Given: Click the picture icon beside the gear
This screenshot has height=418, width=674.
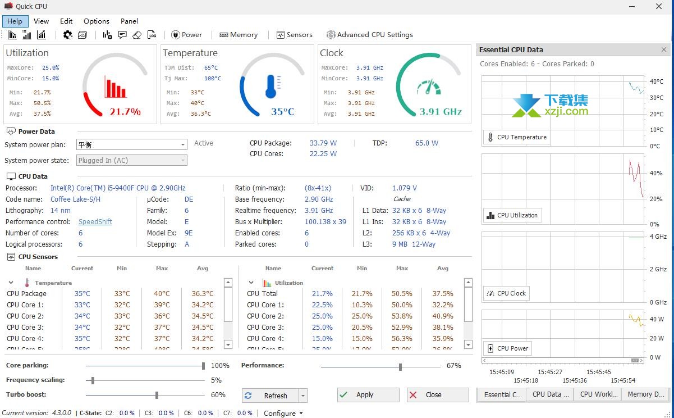Looking at the screenshot, I should click(x=82, y=35).
